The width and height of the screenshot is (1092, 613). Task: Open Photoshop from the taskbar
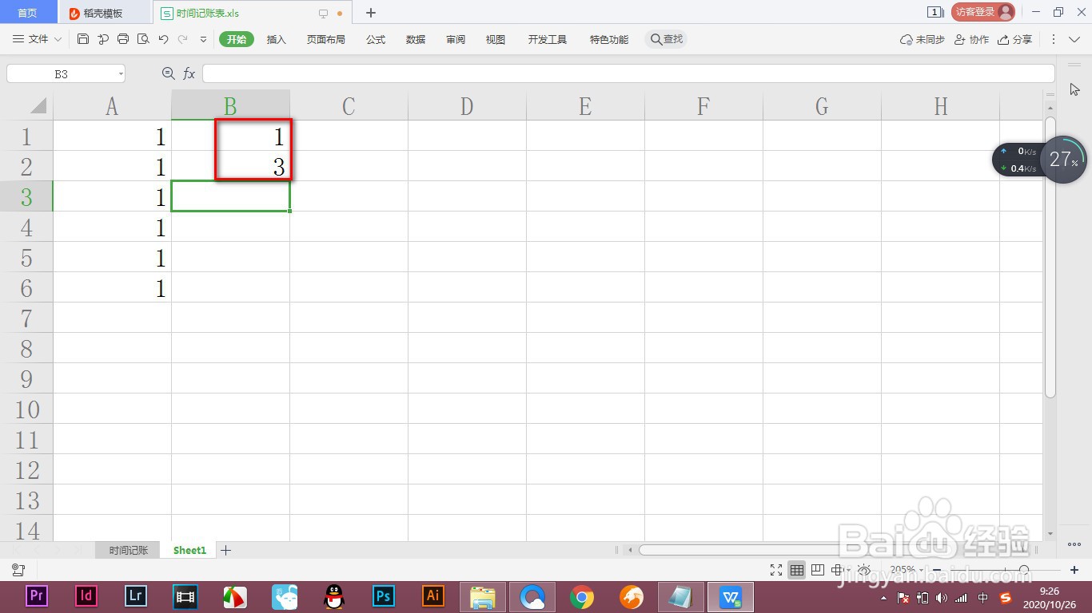[x=384, y=596]
